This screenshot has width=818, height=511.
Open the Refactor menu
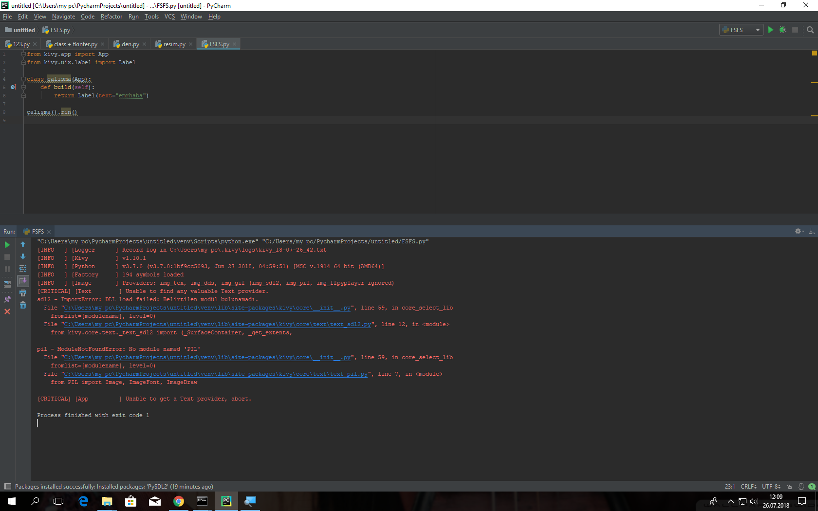pyautogui.click(x=112, y=17)
